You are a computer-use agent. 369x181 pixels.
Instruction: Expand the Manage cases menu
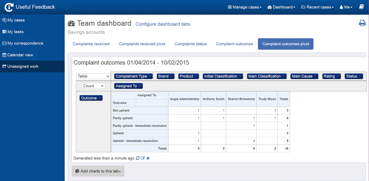click(245, 7)
